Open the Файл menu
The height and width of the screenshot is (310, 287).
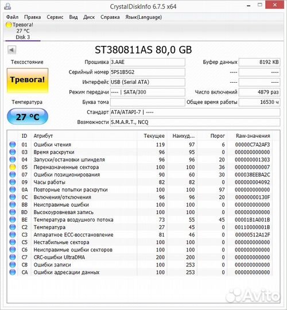click(12, 17)
